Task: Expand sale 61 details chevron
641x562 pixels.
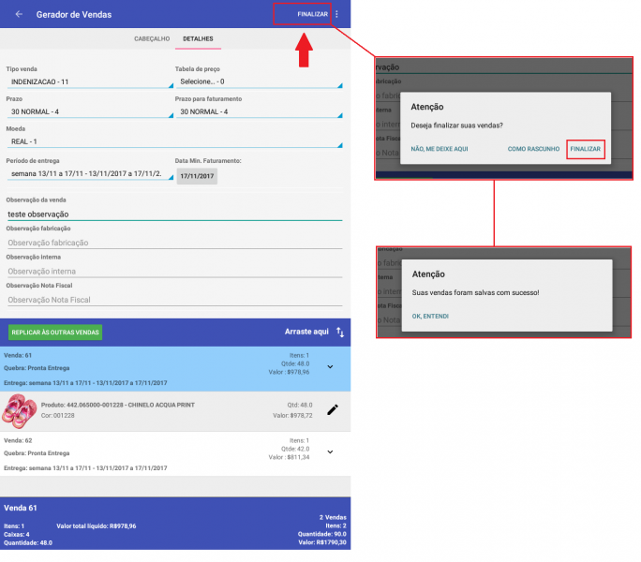Action: tap(330, 367)
